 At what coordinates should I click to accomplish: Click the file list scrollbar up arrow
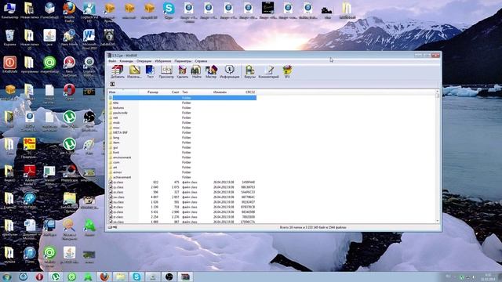pyautogui.click(x=438, y=92)
